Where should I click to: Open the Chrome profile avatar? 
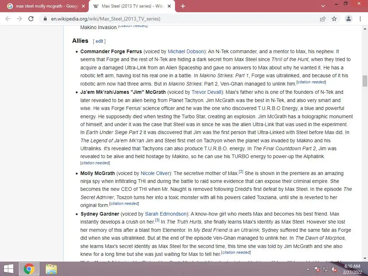pyautogui.click(x=349, y=19)
